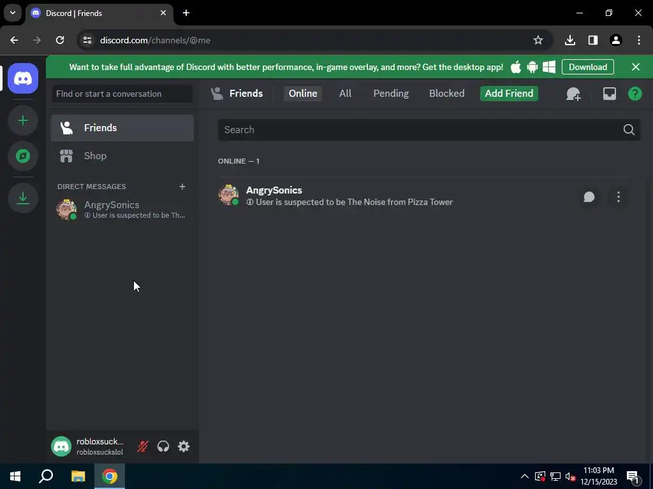The width and height of the screenshot is (653, 489).
Task: Open the Help question mark icon
Action: (x=635, y=94)
